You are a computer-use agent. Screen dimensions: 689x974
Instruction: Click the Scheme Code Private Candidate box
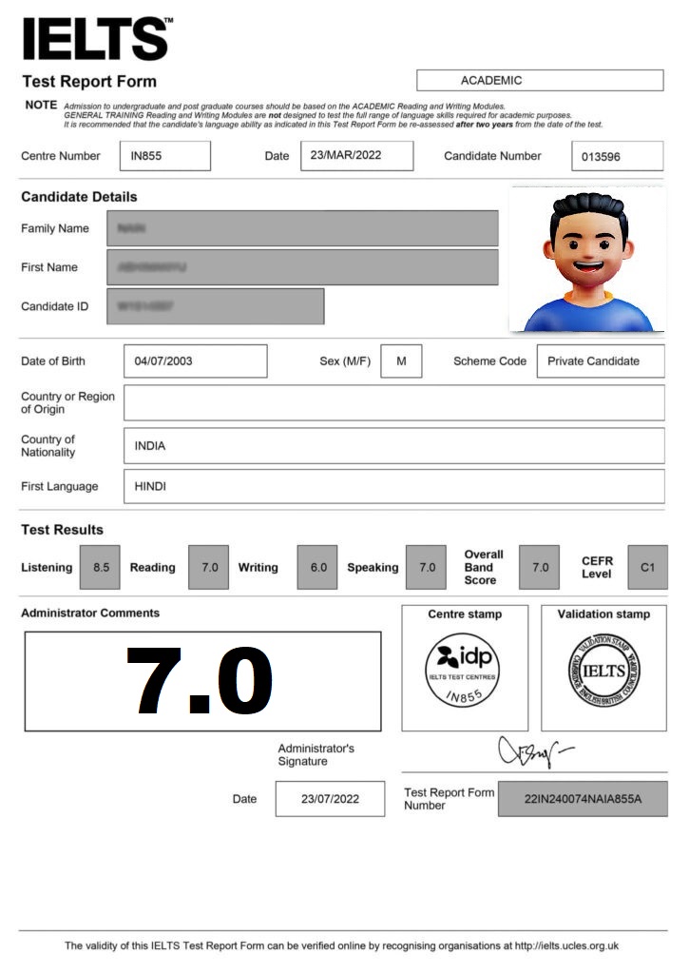click(600, 361)
